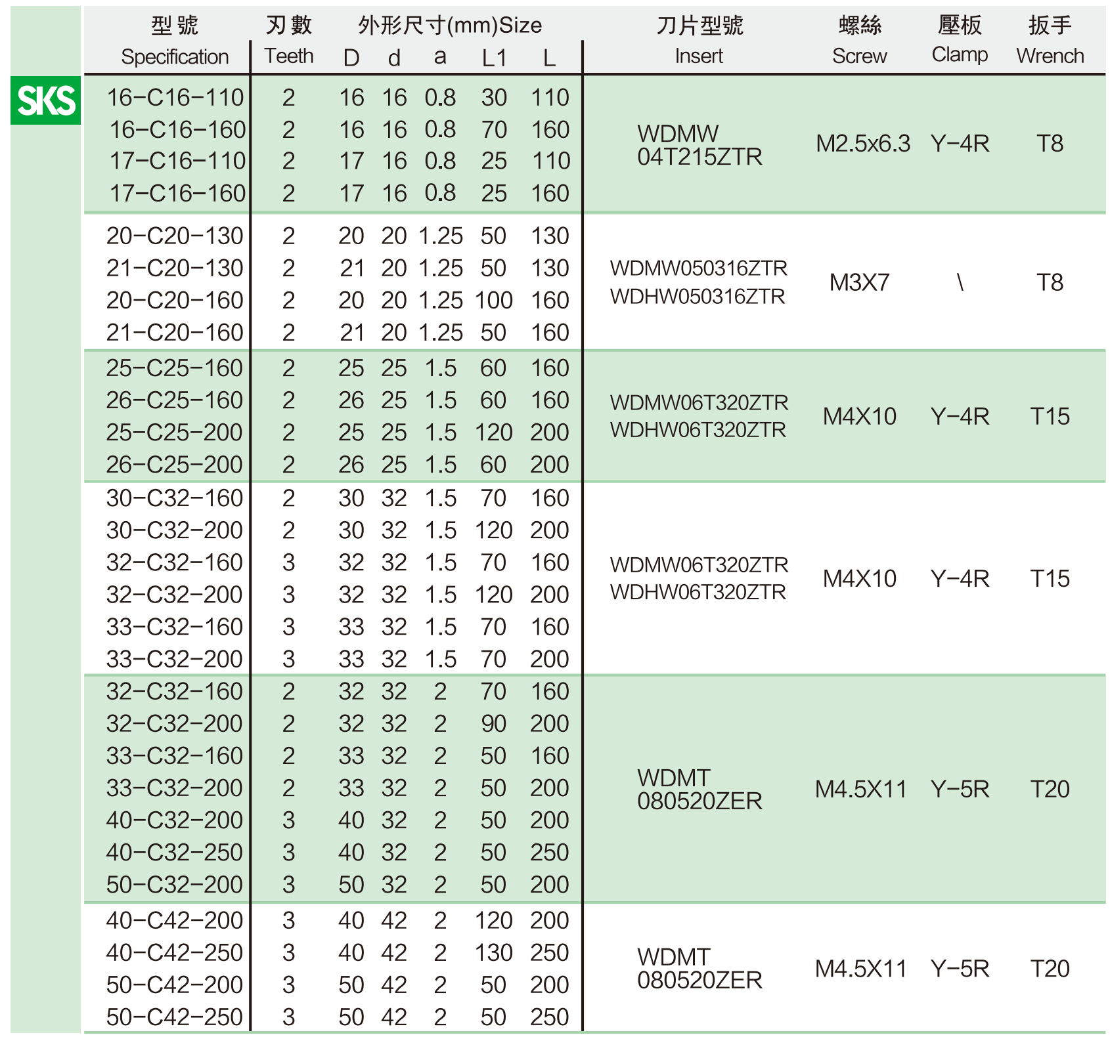1110x1037 pixels.
Task: Click L1 value 100 in row 20-C20-160
Action: pos(494,301)
